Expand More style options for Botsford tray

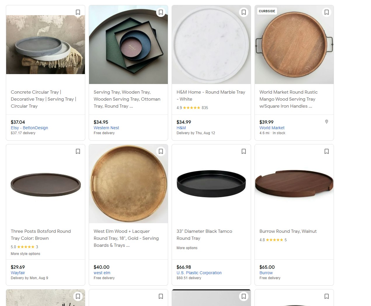click(25, 254)
